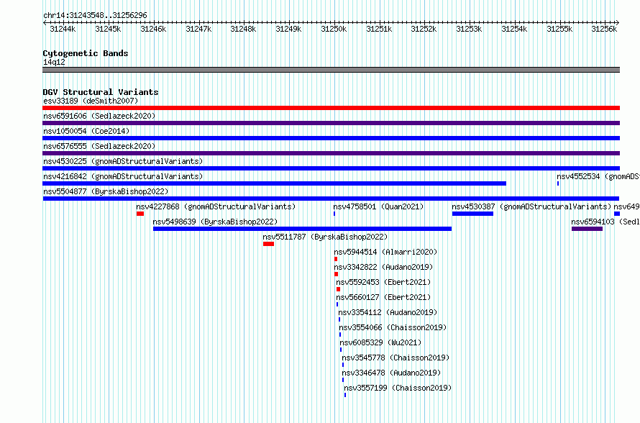640x423 pixels.
Task: Select the blue nsv4216842 variant bar
Action: tap(274, 183)
